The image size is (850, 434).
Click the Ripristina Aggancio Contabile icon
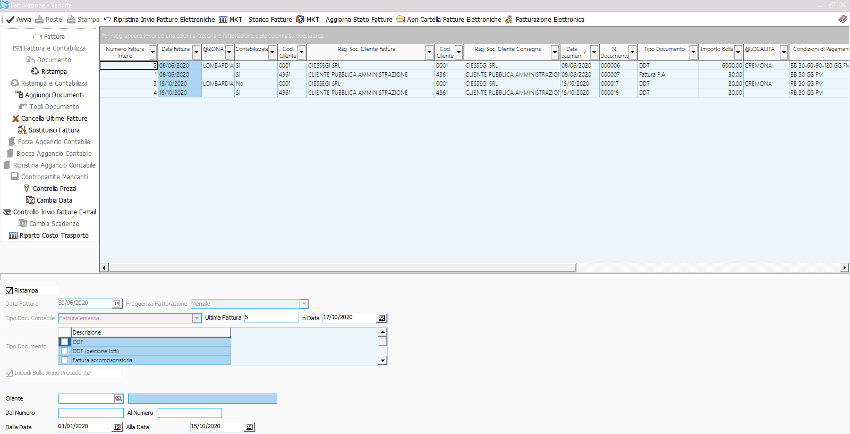coord(7,165)
